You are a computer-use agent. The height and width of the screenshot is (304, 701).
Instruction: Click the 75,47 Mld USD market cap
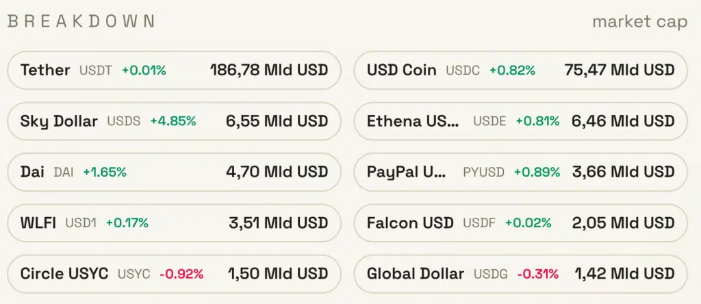[x=620, y=70]
